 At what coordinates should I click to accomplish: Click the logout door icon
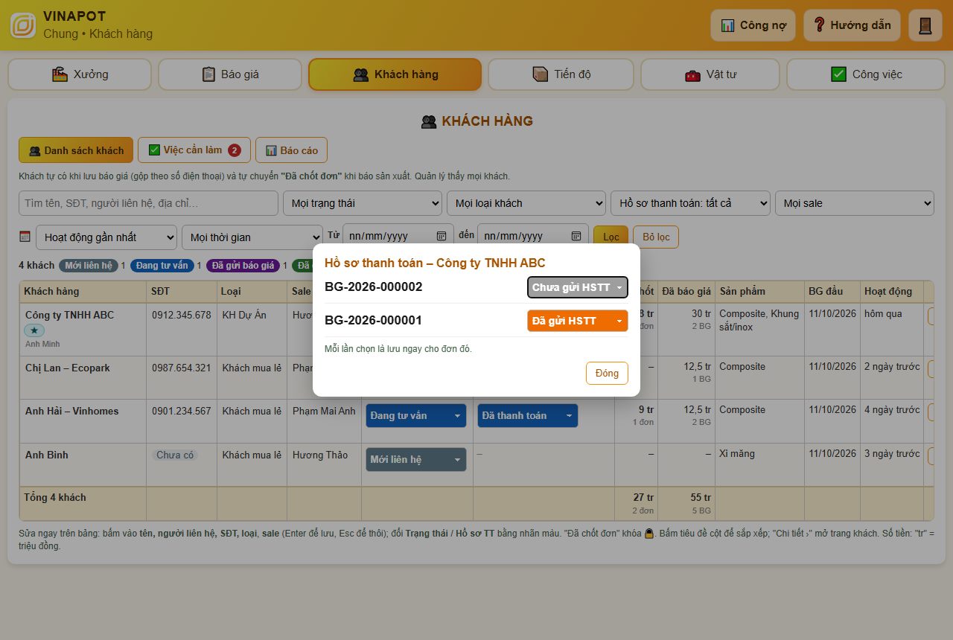925,25
